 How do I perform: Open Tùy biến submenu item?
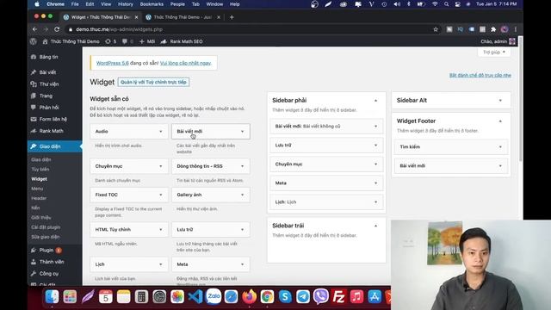40,170
